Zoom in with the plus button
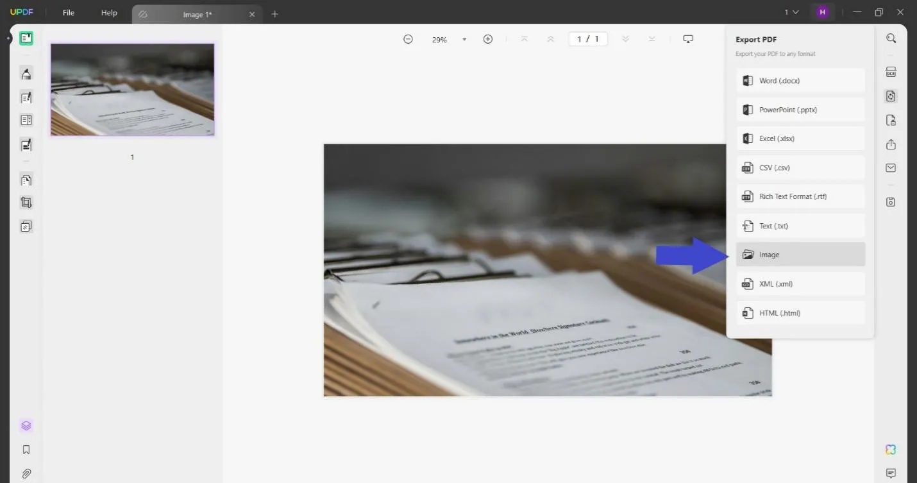 click(488, 39)
